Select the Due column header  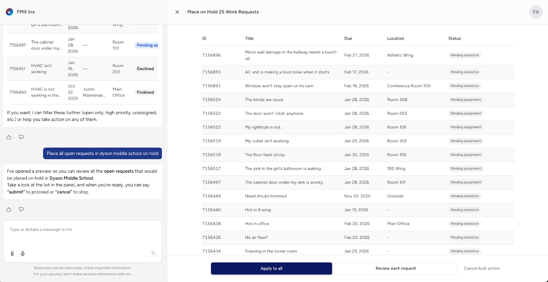tap(348, 38)
